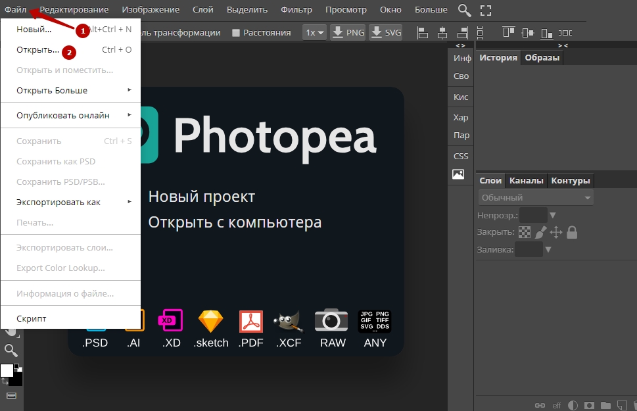Viewport: 637px width, 411px height.
Task: Toggle fullscreen mode icon
Action: 485,10
